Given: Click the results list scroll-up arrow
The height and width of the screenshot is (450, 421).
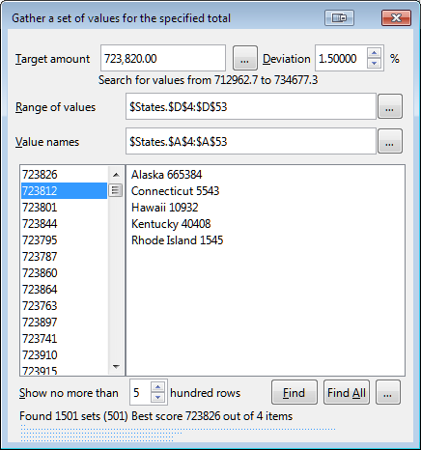Looking at the screenshot, I should (116, 175).
